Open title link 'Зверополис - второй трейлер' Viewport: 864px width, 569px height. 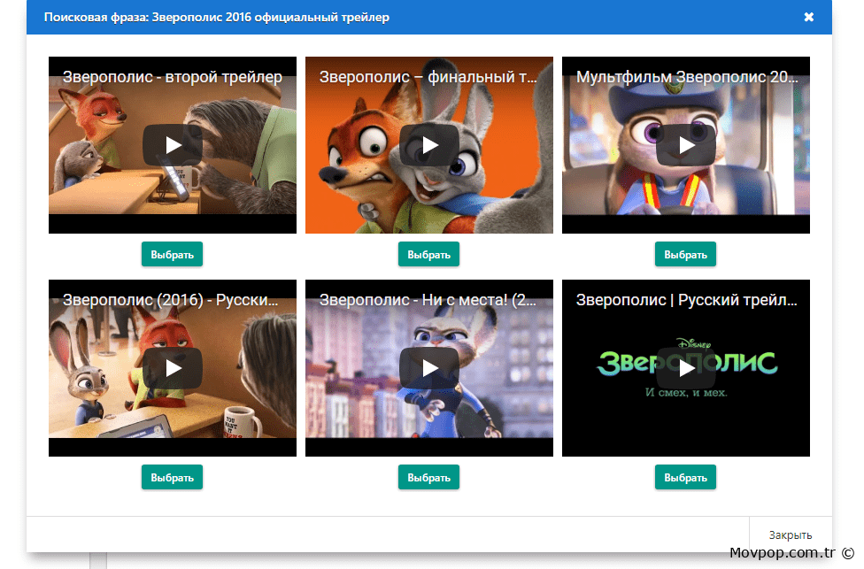[173, 77]
